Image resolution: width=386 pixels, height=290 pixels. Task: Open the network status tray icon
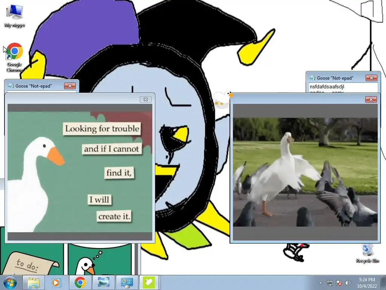click(329, 283)
